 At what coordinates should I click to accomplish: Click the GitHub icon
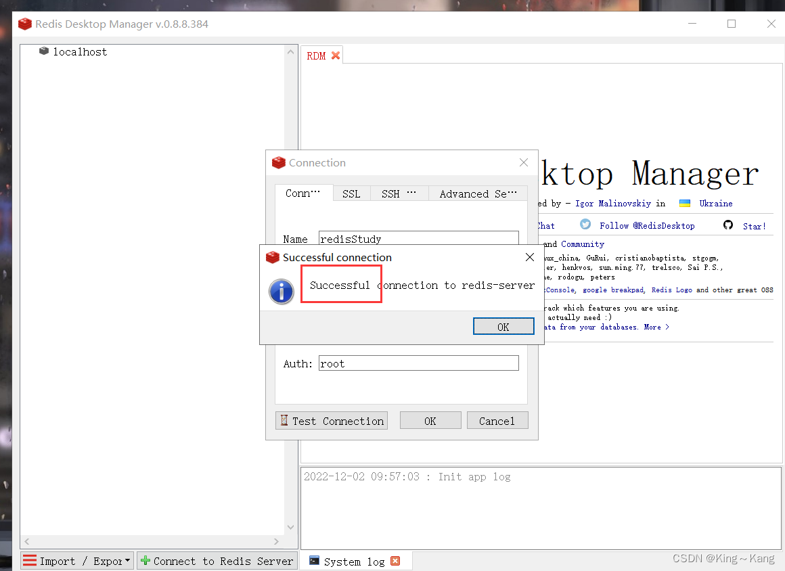click(728, 225)
